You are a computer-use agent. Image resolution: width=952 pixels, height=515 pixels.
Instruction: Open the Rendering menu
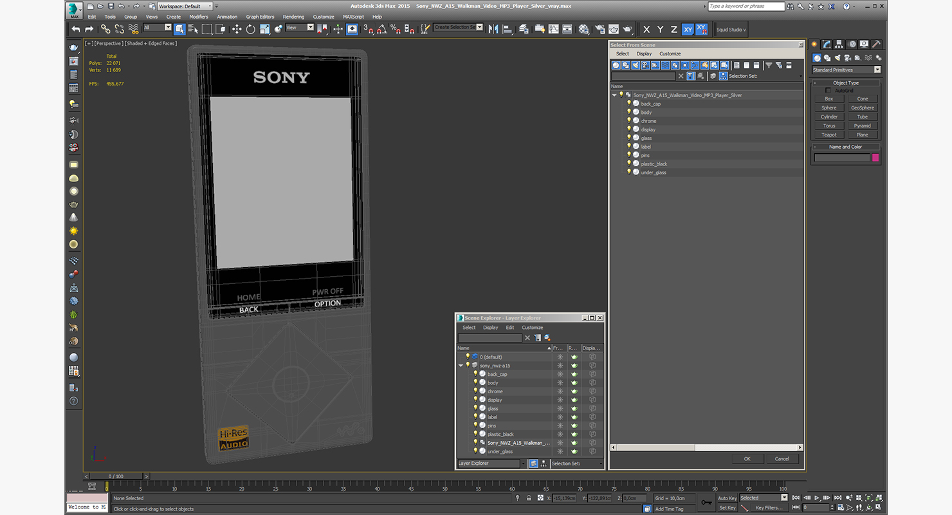click(x=293, y=17)
